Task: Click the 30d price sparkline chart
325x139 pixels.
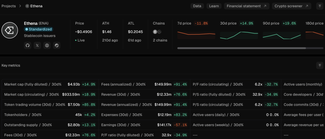Action: 239,35
